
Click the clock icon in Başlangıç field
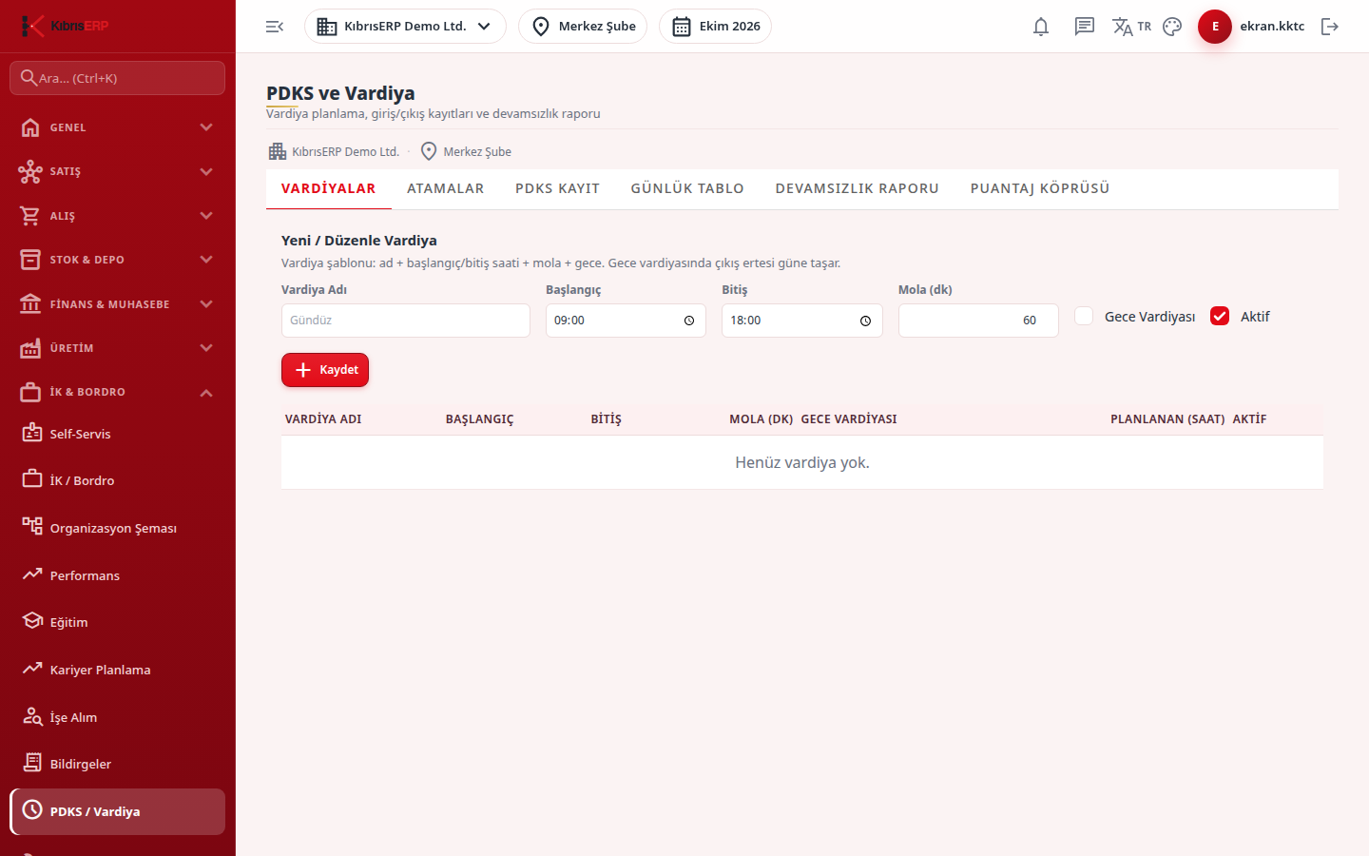pos(689,321)
